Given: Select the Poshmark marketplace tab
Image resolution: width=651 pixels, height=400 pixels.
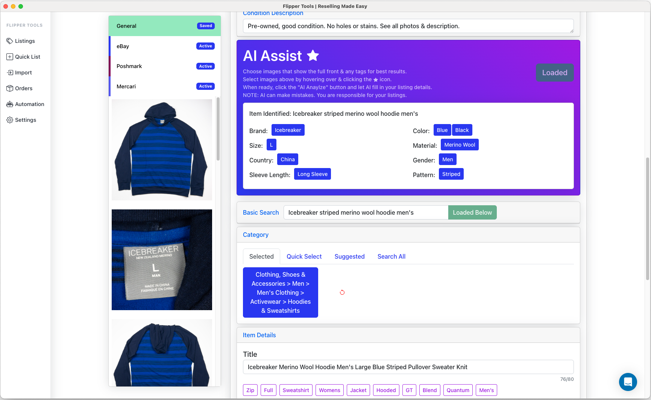Looking at the screenshot, I should click(x=165, y=66).
